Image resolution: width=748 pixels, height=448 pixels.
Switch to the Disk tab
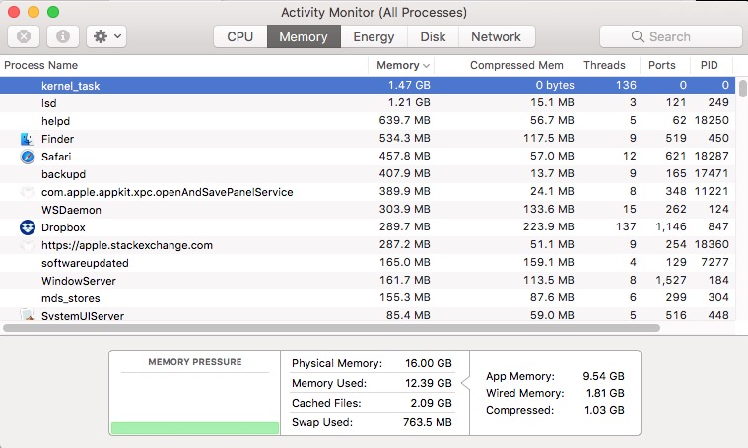click(x=433, y=36)
